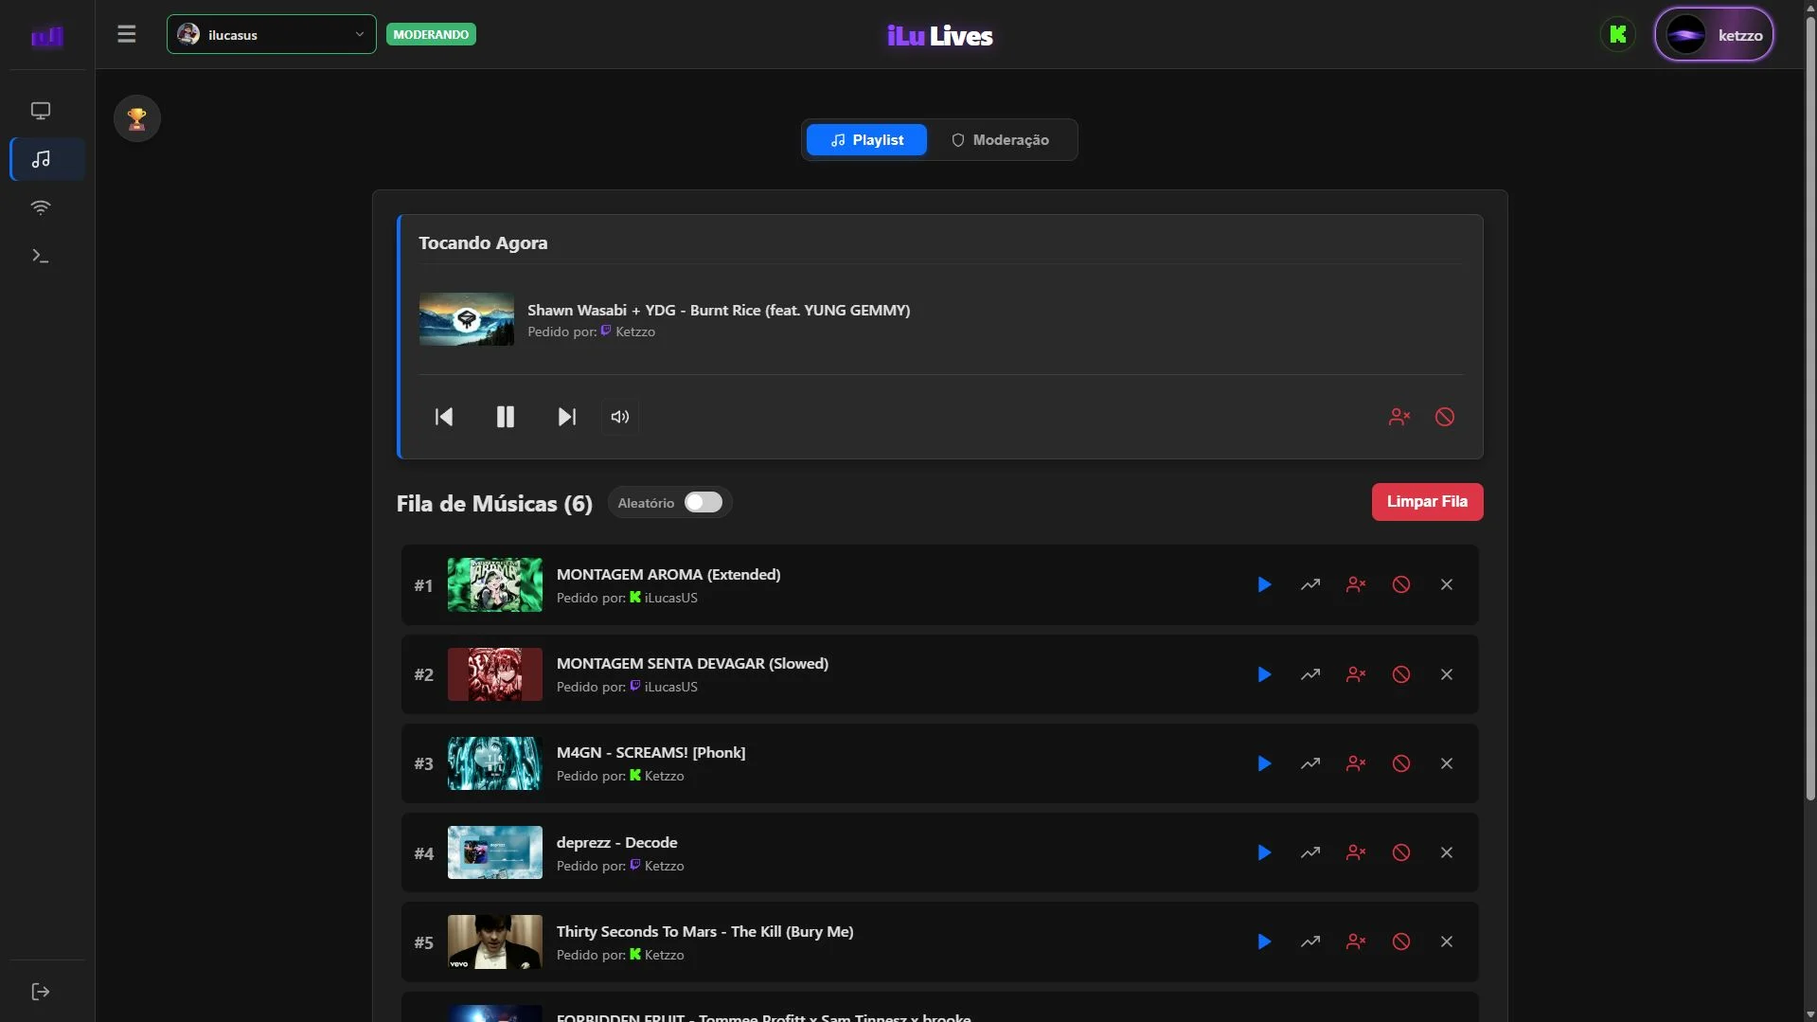Click the FORBIDDEN FRUIT song title

pyautogui.click(x=763, y=1016)
